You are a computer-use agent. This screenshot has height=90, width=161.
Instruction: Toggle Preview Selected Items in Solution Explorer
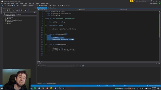tap(28, 10)
